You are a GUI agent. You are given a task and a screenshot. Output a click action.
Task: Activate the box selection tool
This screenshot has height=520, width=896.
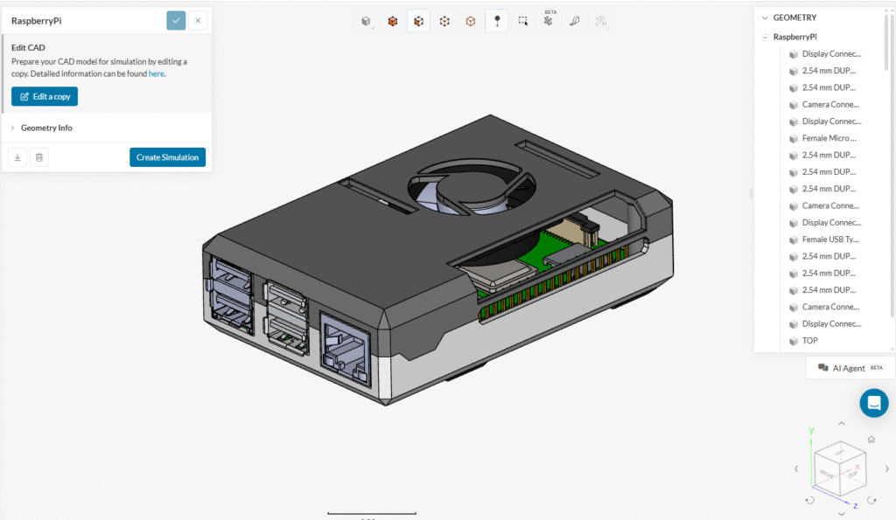[x=522, y=21]
